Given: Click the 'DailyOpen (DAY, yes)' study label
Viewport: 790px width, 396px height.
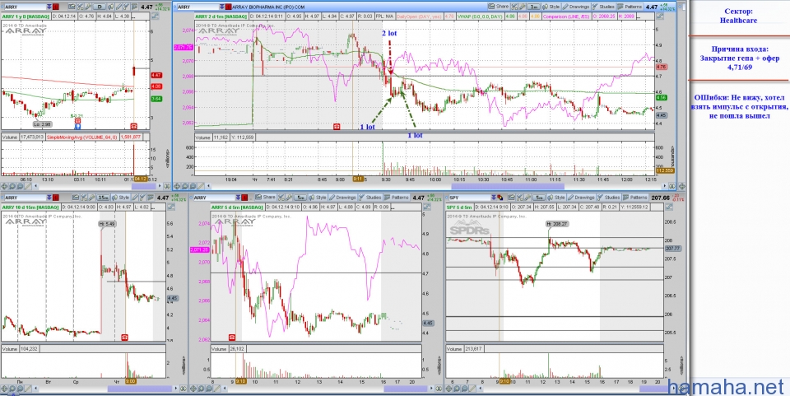Looking at the screenshot, I should pyautogui.click(x=419, y=16).
